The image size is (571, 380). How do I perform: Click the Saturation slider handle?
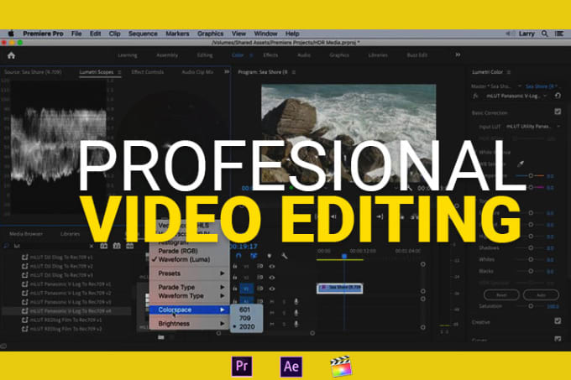tap(531, 306)
